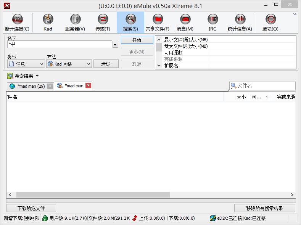This screenshot has height=225, width=301.
Task: Minimize the eMule window
Action: 266,5
